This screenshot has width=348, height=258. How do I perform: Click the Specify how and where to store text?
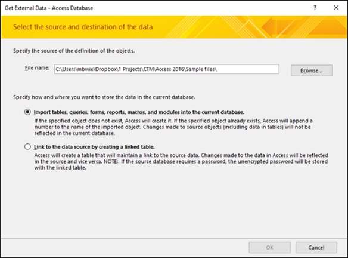click(104, 97)
